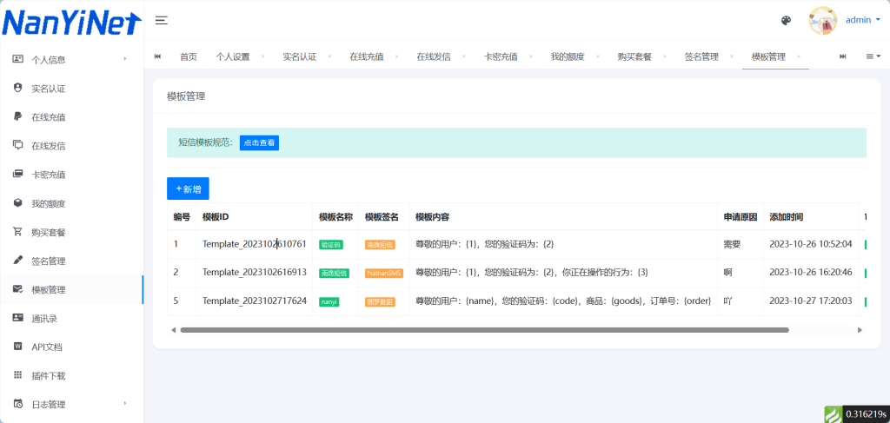
Task: Click the horizontal table scrollbar thumb
Action: coord(485,329)
